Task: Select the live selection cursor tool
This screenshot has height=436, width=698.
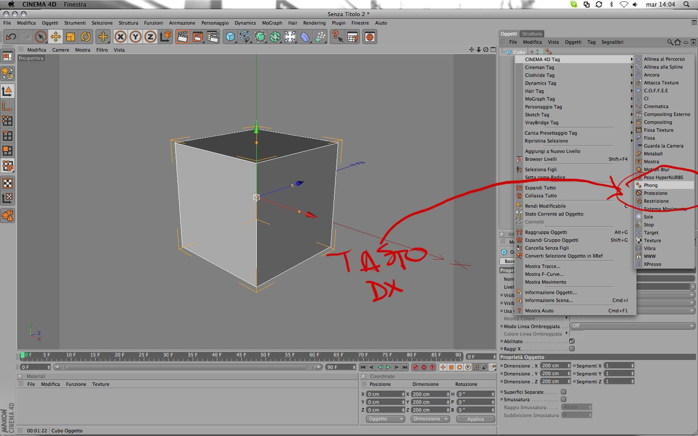Action: pyautogui.click(x=40, y=37)
